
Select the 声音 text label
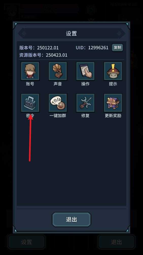pyautogui.click(x=58, y=84)
